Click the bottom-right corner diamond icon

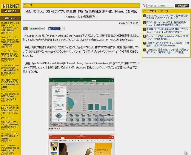(186, 153)
